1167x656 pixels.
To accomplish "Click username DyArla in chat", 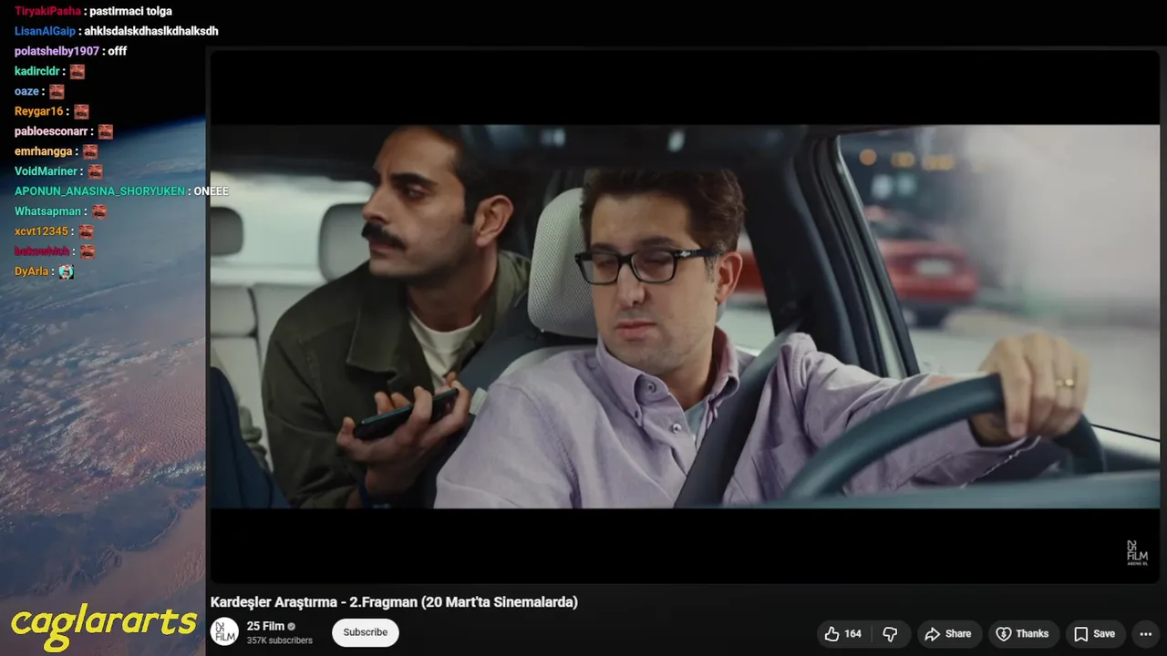I will coord(32,272).
